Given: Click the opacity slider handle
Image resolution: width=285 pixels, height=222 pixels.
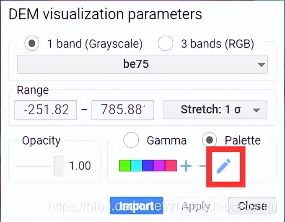Looking at the screenshot, I should point(59,166).
